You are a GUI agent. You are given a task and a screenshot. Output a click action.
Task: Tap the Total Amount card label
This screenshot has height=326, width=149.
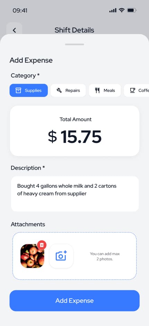click(x=76, y=119)
